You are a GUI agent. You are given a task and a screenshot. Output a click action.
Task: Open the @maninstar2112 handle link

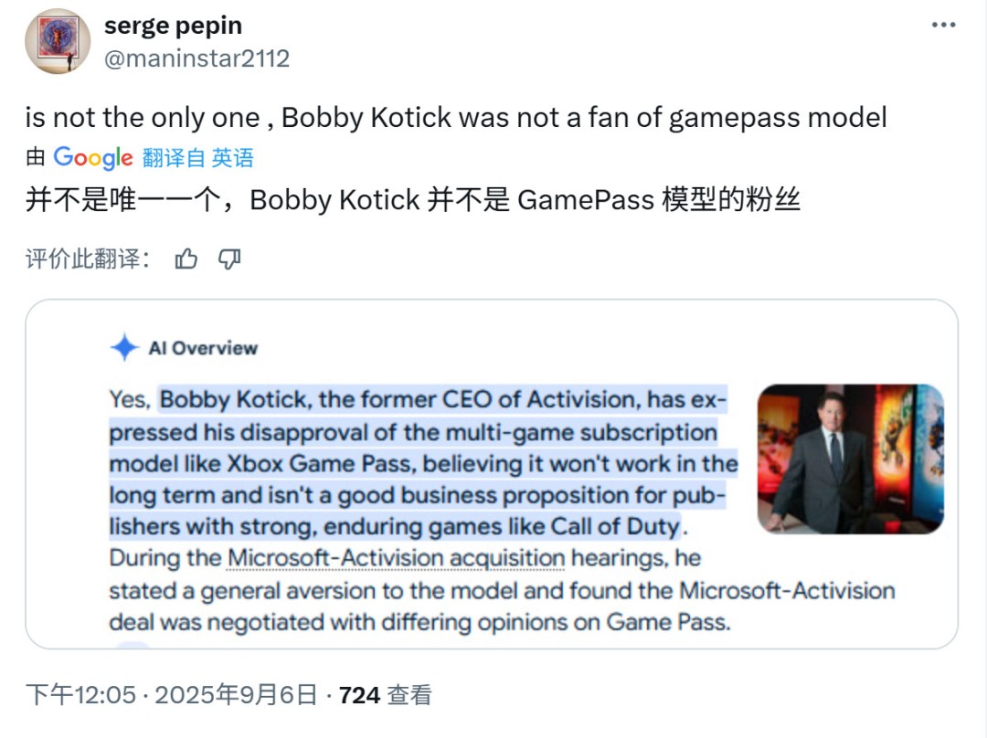click(196, 58)
